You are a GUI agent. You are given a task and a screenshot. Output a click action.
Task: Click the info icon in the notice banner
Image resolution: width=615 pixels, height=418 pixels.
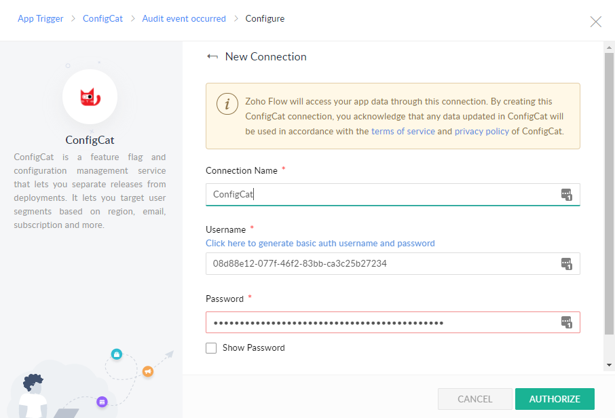tap(227, 104)
